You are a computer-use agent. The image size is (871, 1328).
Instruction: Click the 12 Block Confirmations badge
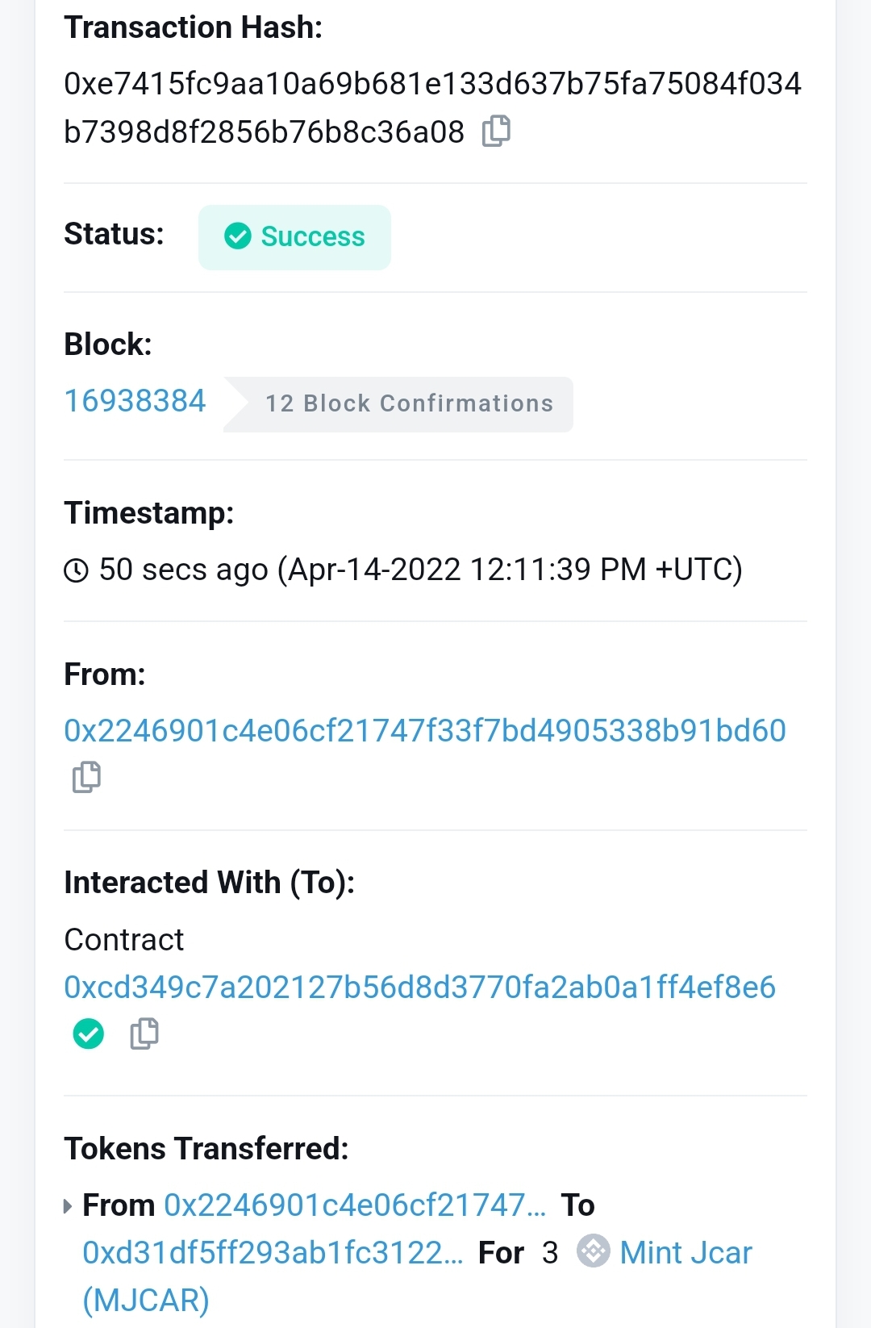click(408, 403)
